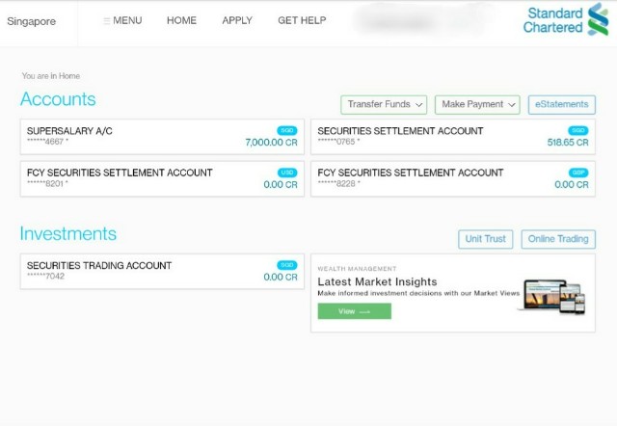Select GET HELP in the navigation bar
Screen dimensions: 617x426
pos(302,20)
